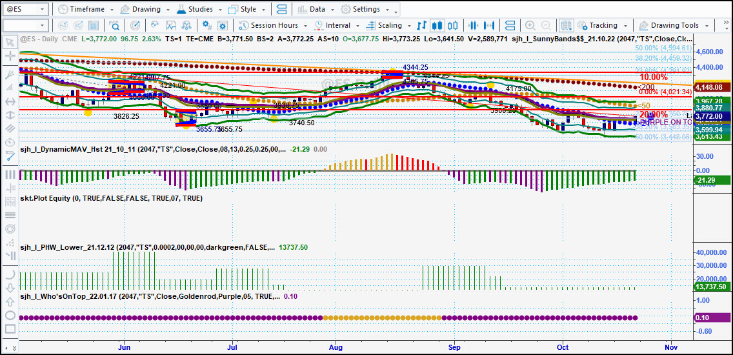Click the blue 3,772.00 last price tag
Screen dimensions: 733x355
click(x=710, y=116)
